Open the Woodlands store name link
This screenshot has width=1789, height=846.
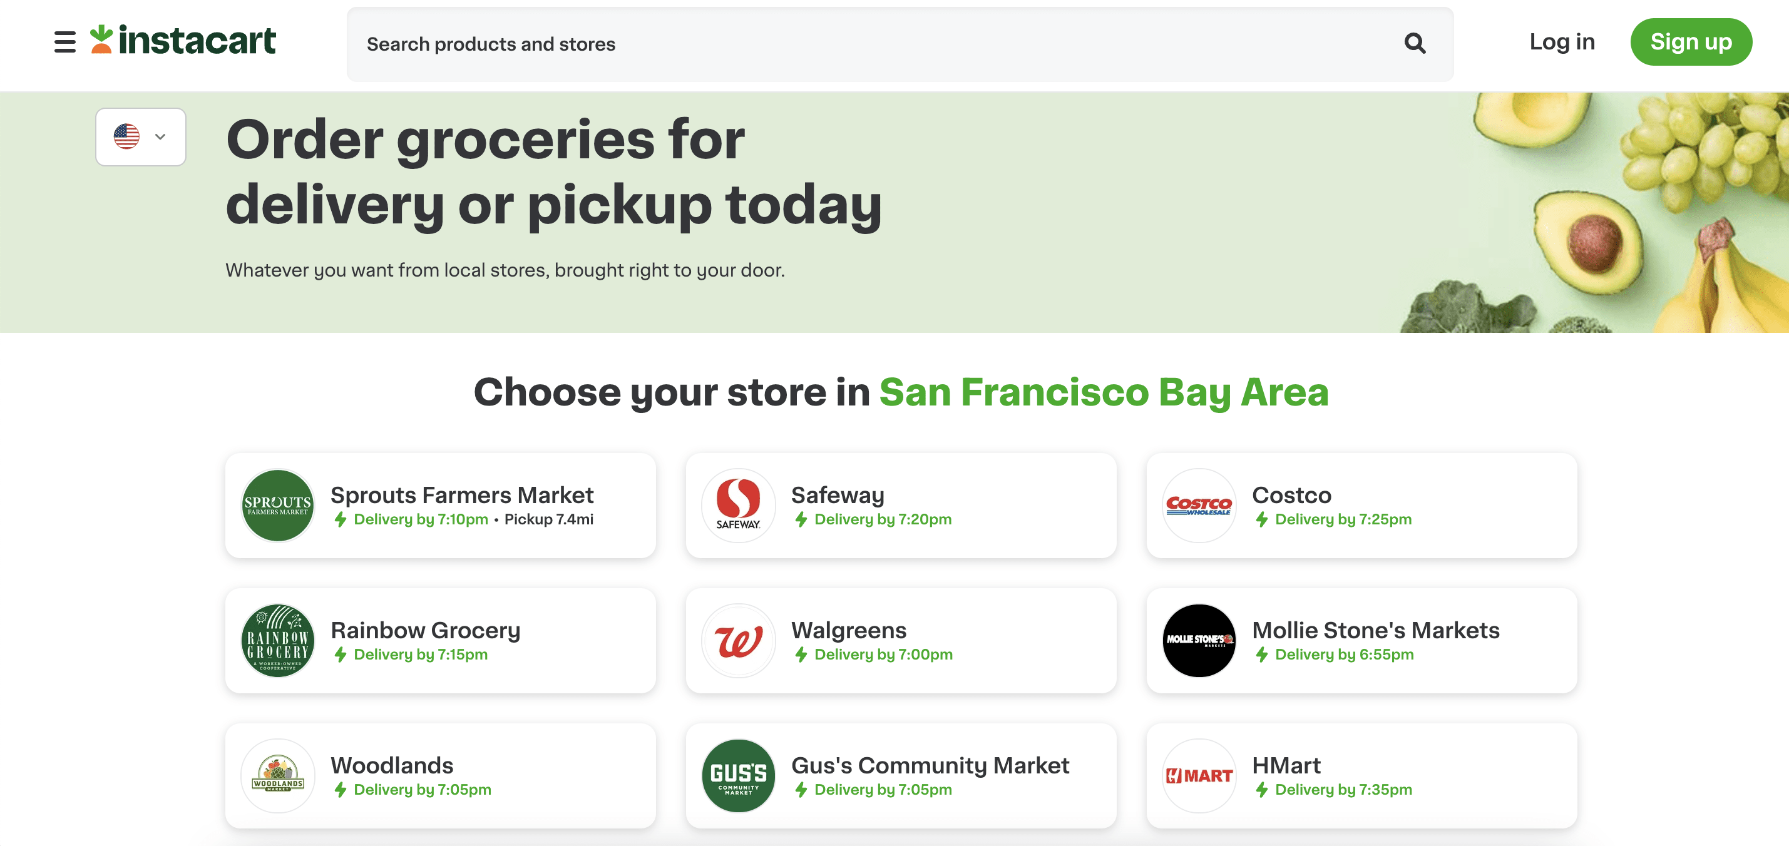pos(392,765)
